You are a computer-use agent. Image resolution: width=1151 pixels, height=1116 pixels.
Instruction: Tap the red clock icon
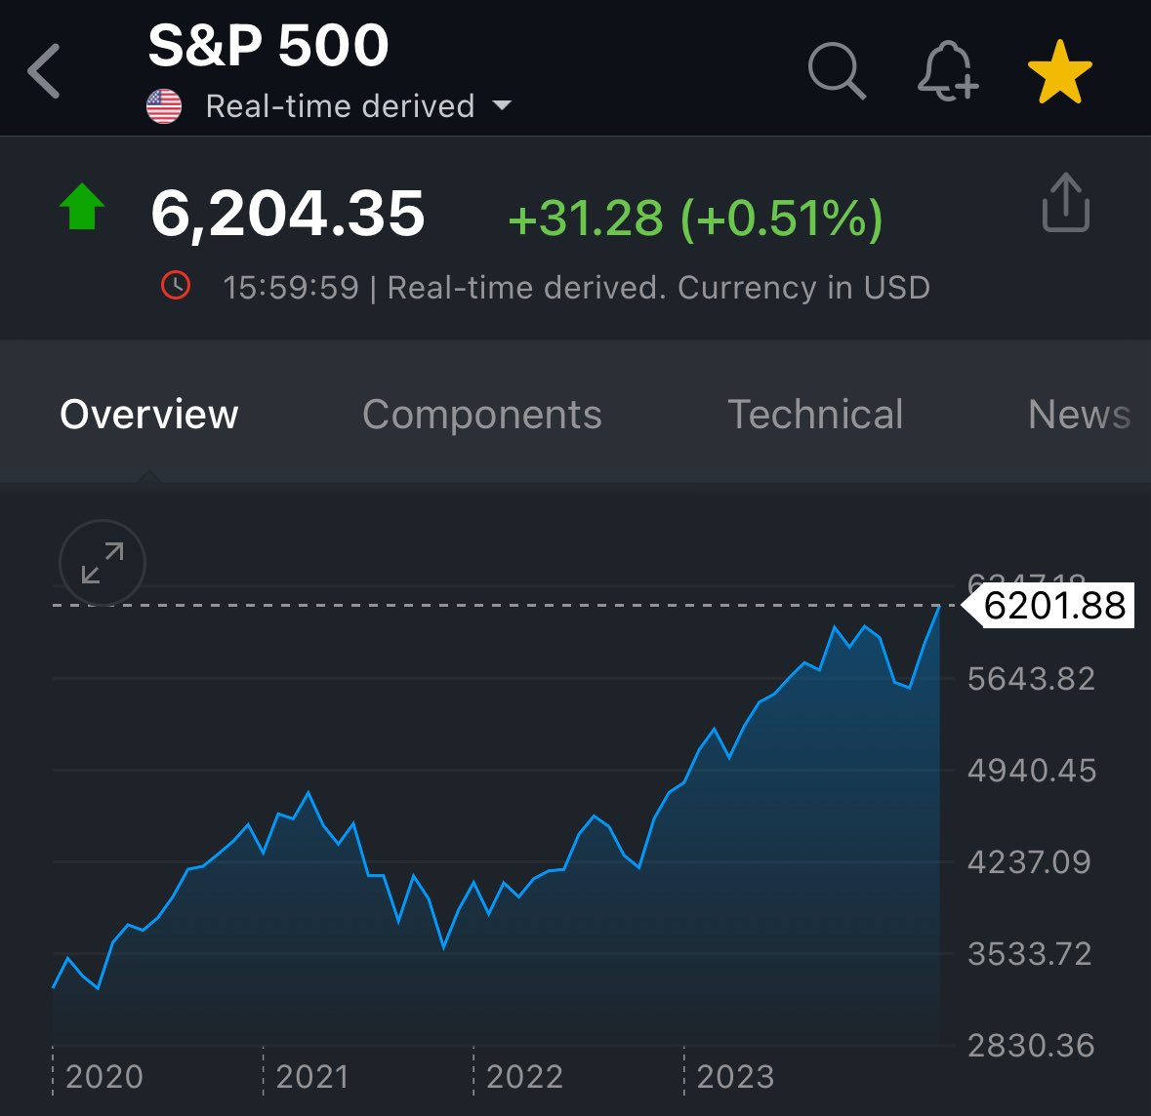(x=176, y=286)
